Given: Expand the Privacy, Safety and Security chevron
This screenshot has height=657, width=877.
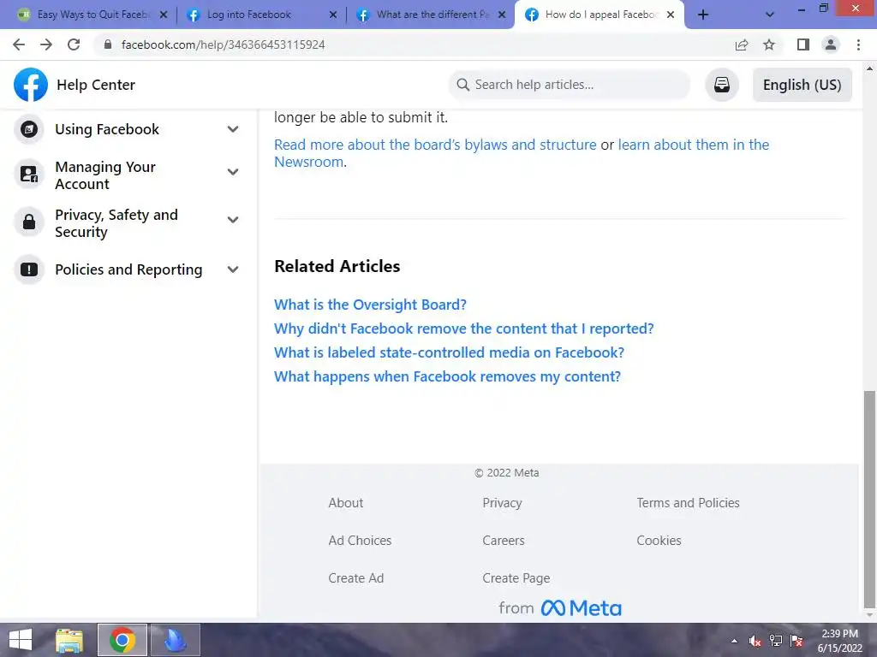Looking at the screenshot, I should [233, 220].
